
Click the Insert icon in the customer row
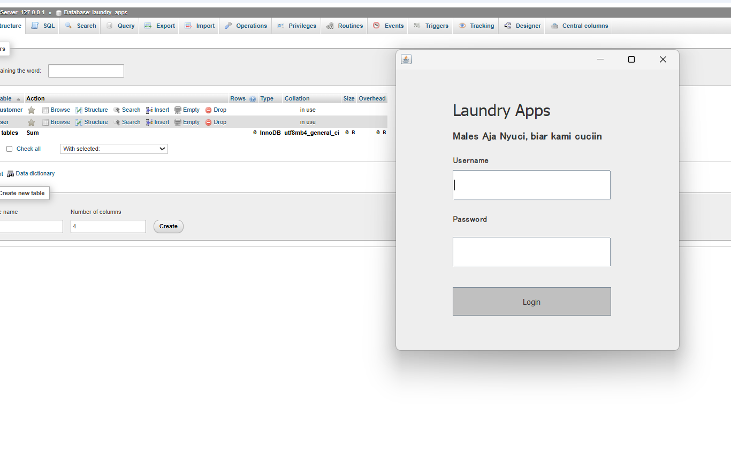pyautogui.click(x=149, y=110)
